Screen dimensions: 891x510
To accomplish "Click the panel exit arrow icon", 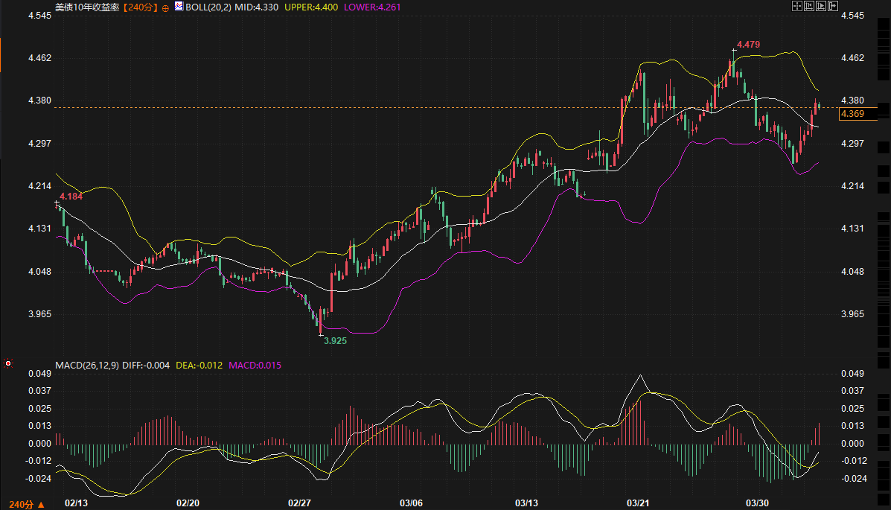I will (833, 7).
